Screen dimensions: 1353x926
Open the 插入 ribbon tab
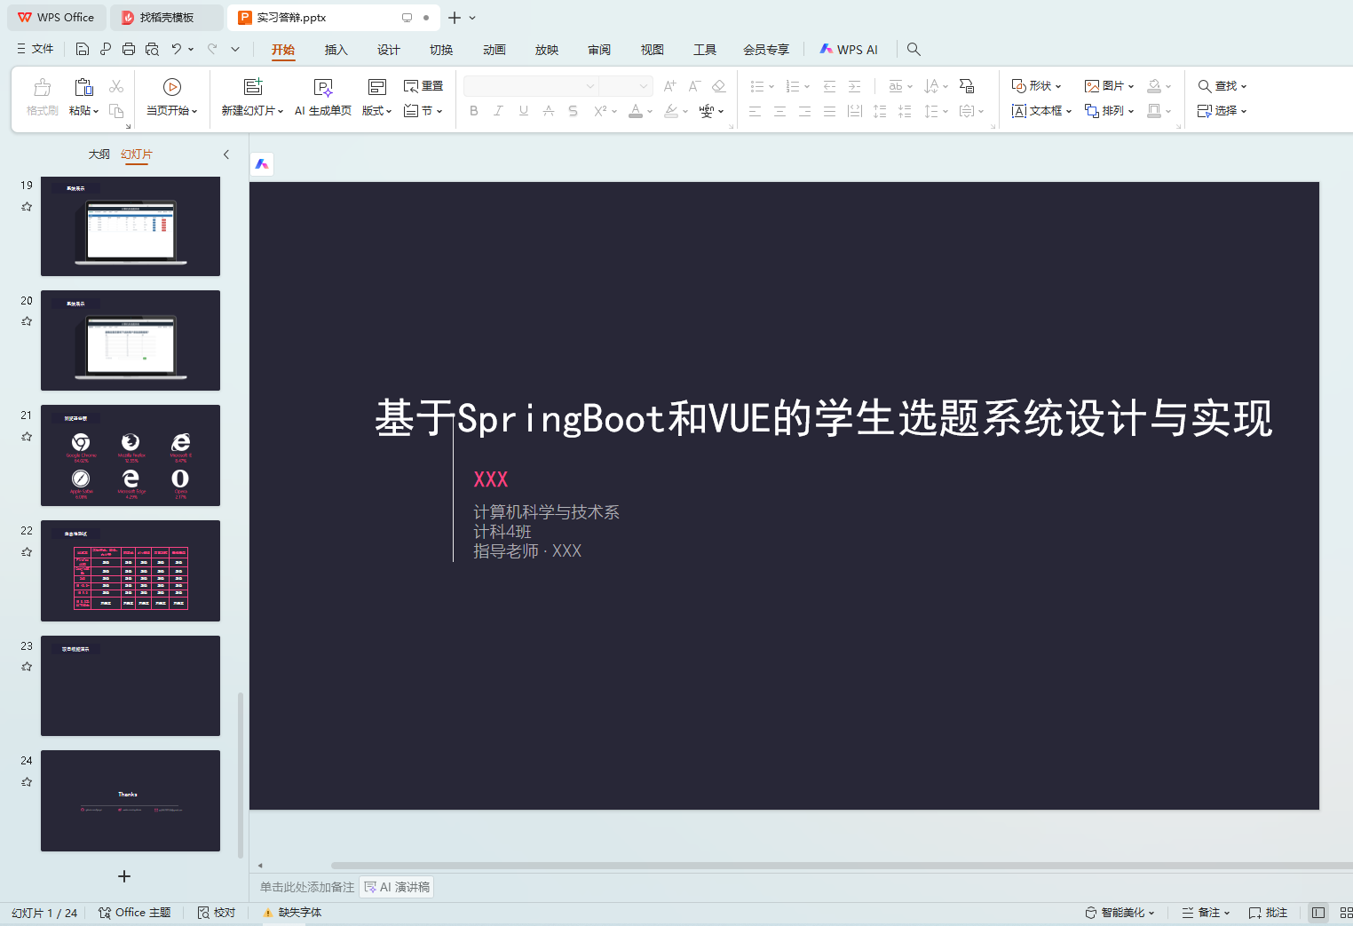[x=336, y=50]
